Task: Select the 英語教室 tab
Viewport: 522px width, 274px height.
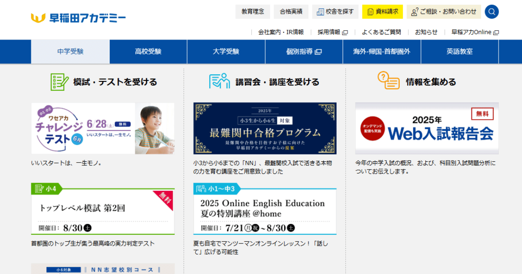Action: pos(460,52)
